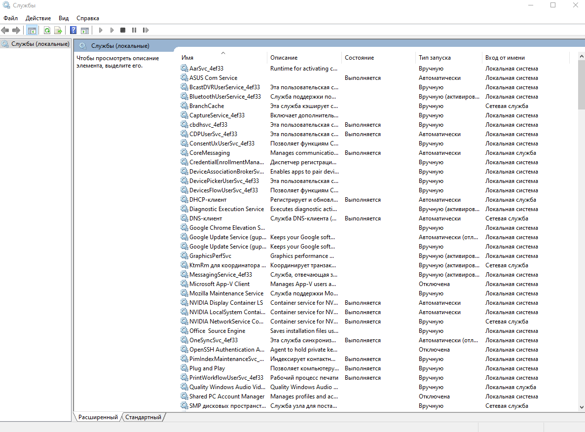This screenshot has height=432, width=585.
Task: Select the DHCP-клиент service row
Action: 208,200
